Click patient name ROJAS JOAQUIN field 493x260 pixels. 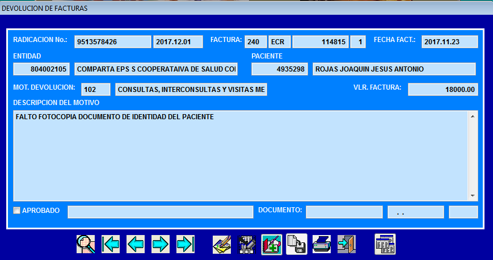pyautogui.click(x=394, y=69)
